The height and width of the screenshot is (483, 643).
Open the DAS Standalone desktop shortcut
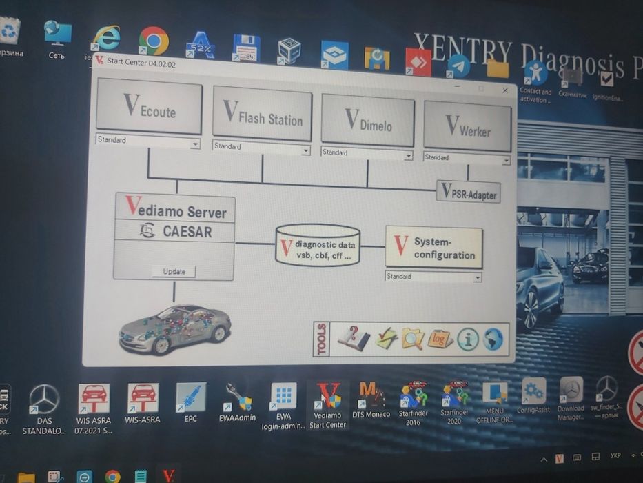(44, 409)
